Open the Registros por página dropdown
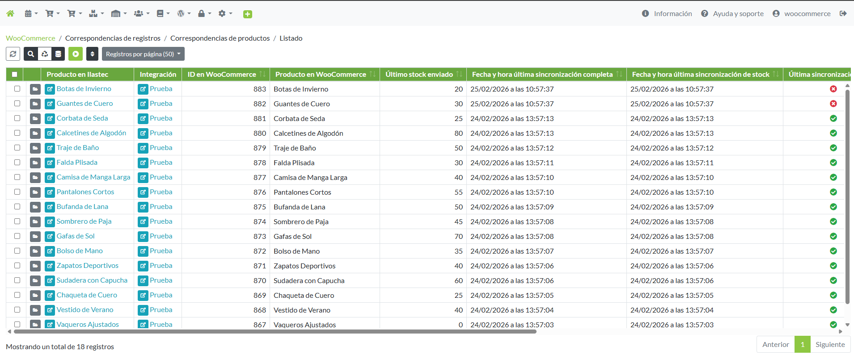Image resolution: width=854 pixels, height=363 pixels. pyautogui.click(x=143, y=54)
